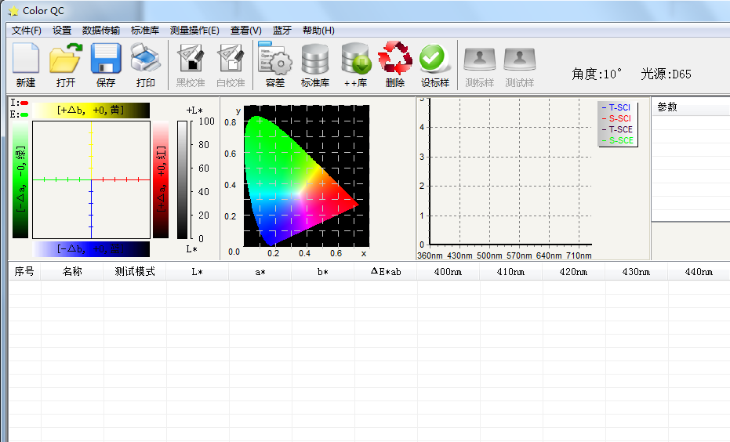Select the 参数 panel header
Image resolution: width=730 pixels, height=442 pixels.
(668, 107)
